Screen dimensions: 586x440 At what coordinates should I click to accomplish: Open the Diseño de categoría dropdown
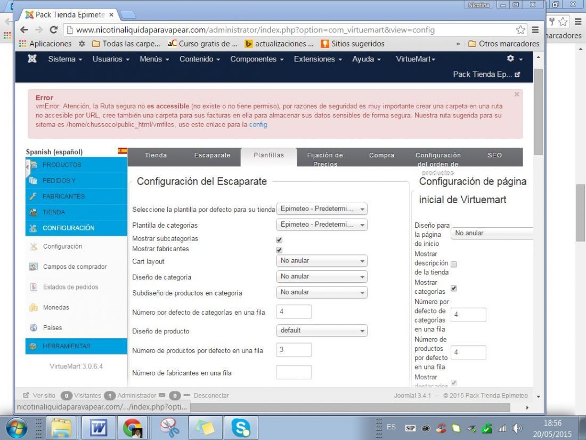pos(322,276)
